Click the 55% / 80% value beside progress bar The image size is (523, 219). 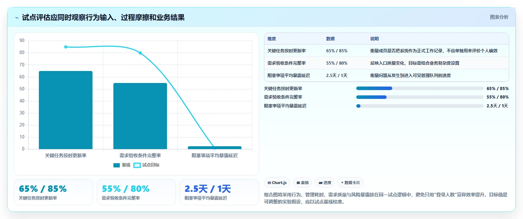click(x=498, y=97)
